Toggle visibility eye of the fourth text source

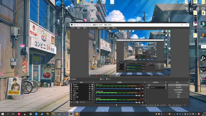pos(89,91)
